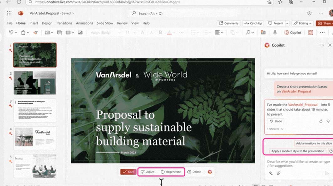Expand the Paste dropdown arrow
This screenshot has width=333, height=186.
28,33
